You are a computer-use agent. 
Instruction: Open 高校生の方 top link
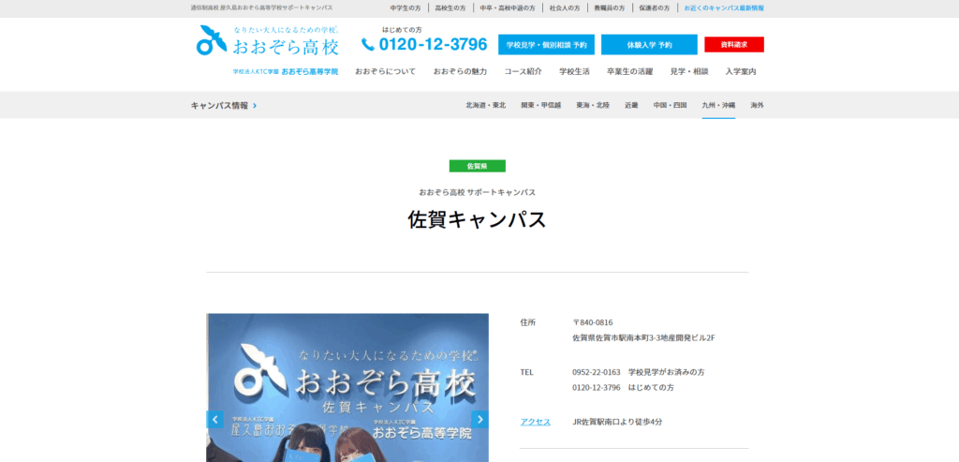click(450, 8)
